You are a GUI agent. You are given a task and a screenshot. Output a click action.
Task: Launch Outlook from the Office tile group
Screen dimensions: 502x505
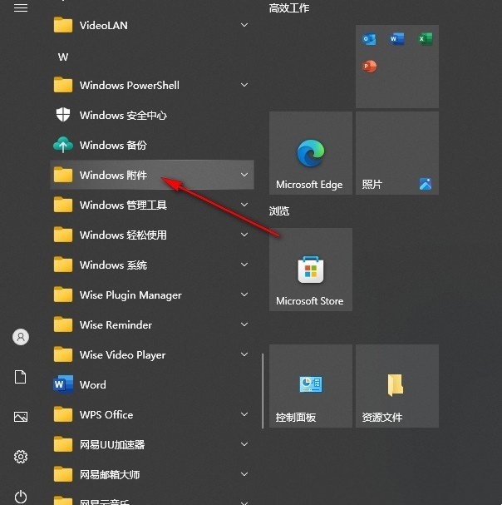pyautogui.click(x=369, y=39)
